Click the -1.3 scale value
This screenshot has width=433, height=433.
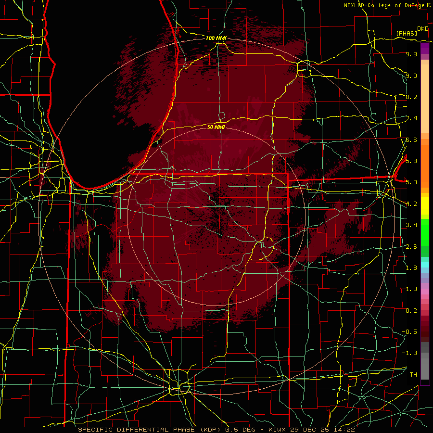[409, 353]
